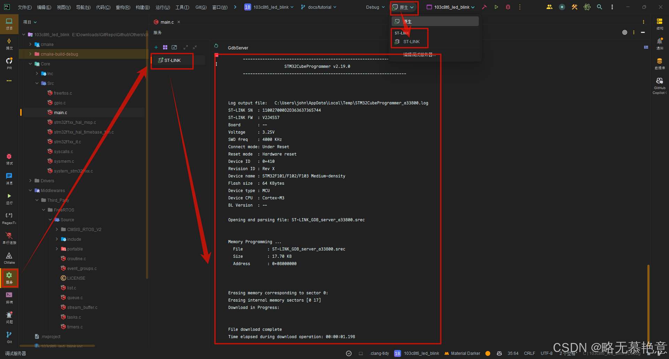
Task: Start debugging with the red bug icon
Action: coord(508,7)
